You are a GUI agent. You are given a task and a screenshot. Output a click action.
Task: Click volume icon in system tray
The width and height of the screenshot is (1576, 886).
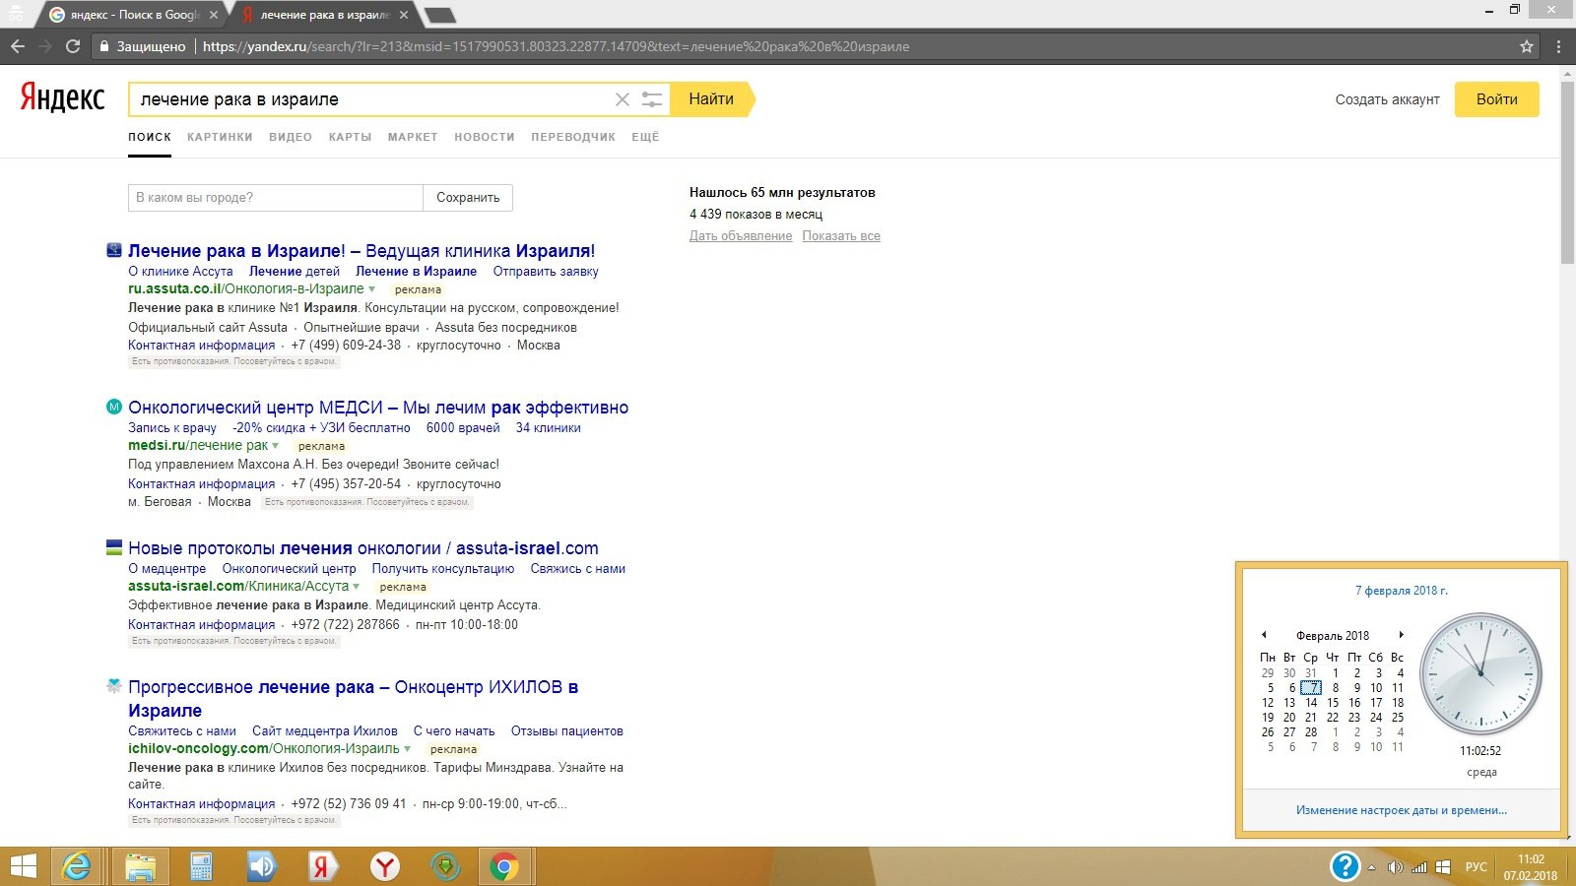[1395, 867]
